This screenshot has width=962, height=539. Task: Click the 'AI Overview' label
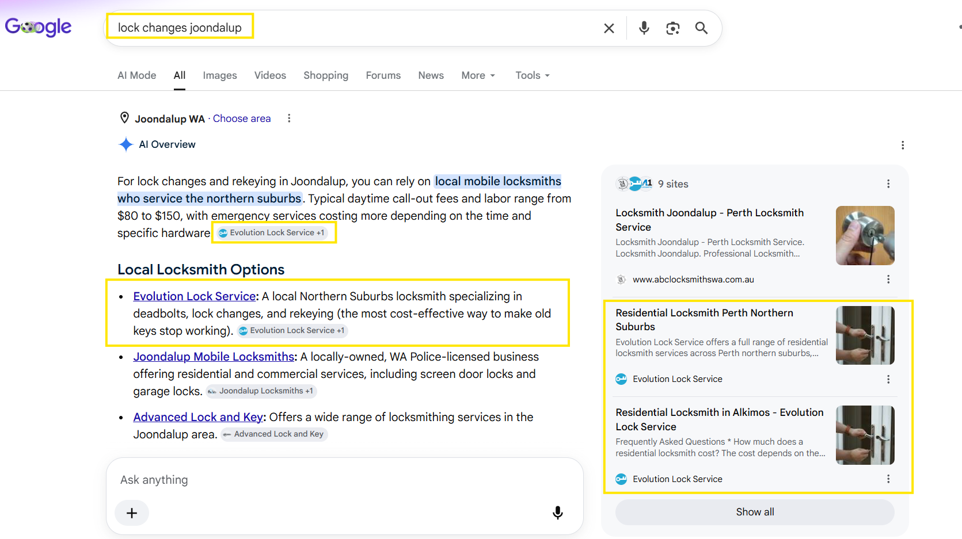pos(167,144)
